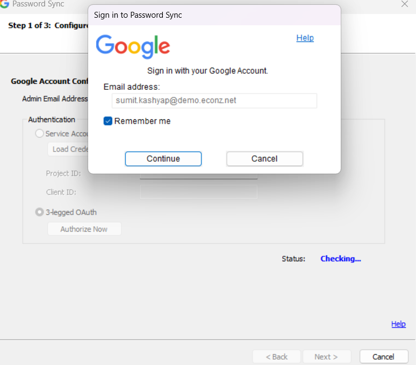
Task: Click the Step 1 of 3 heading
Action: 48,25
